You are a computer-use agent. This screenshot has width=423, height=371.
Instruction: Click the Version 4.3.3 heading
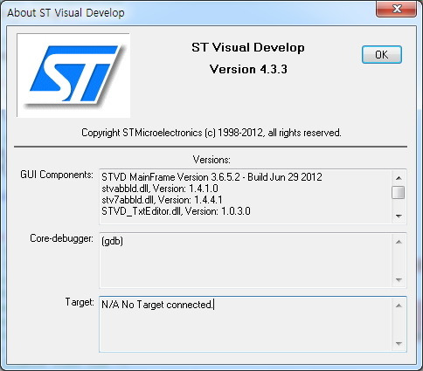248,69
